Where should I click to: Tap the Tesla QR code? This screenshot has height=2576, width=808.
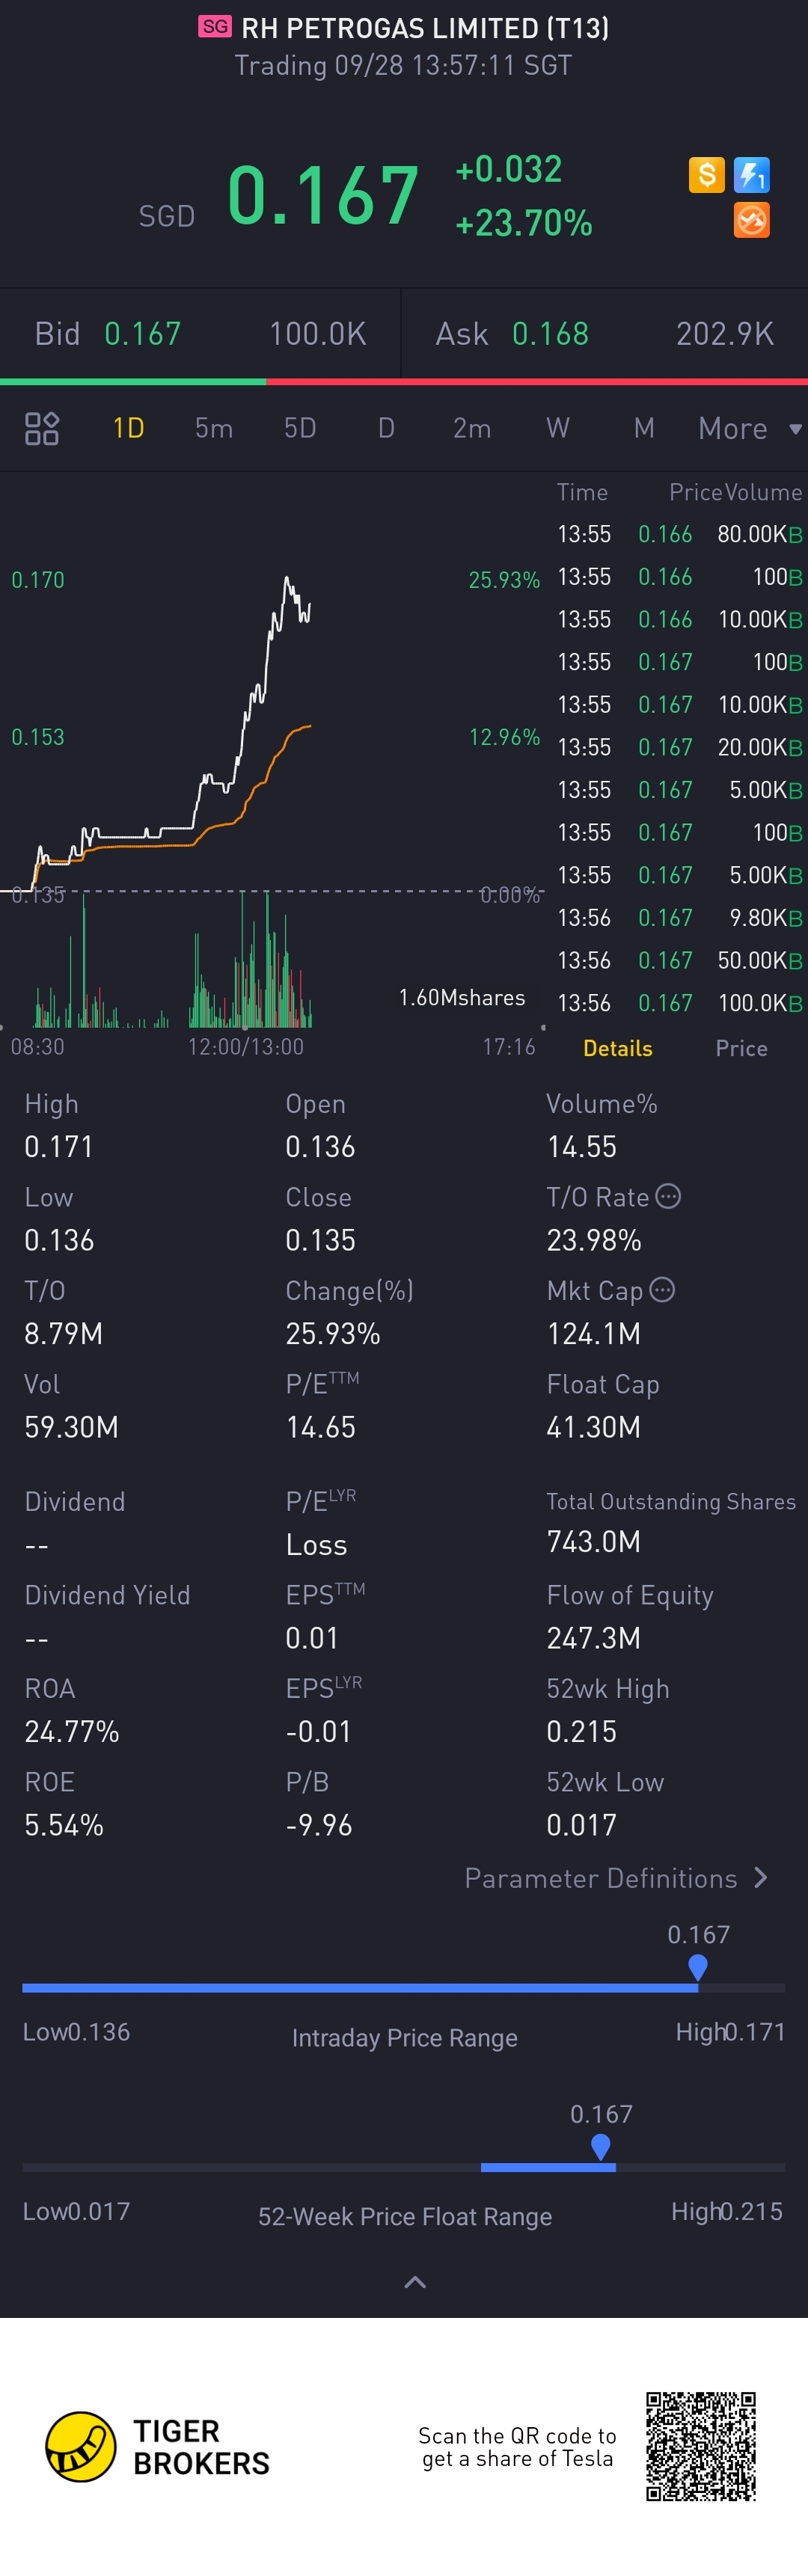point(701,2446)
